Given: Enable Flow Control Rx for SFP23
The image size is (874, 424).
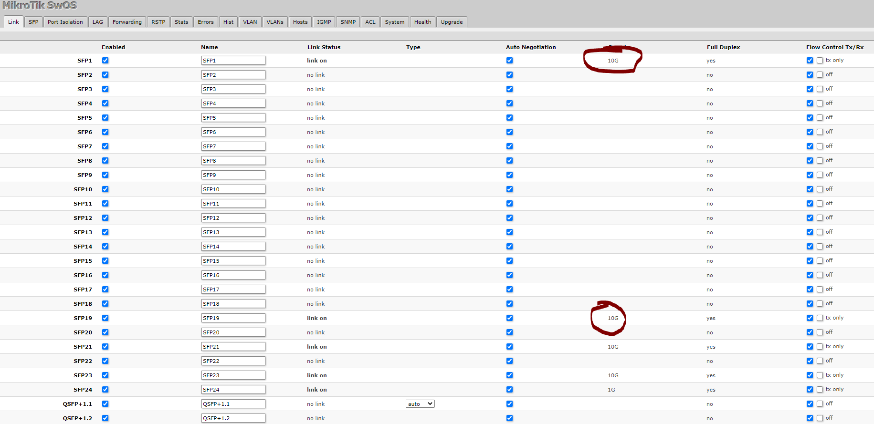Looking at the screenshot, I should [x=820, y=375].
